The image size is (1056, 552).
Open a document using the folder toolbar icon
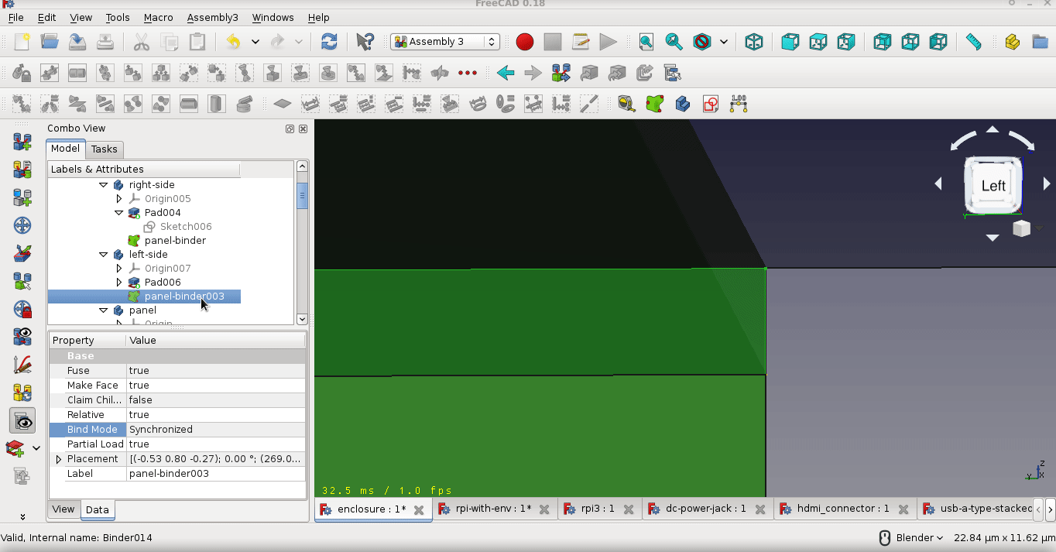[50, 42]
